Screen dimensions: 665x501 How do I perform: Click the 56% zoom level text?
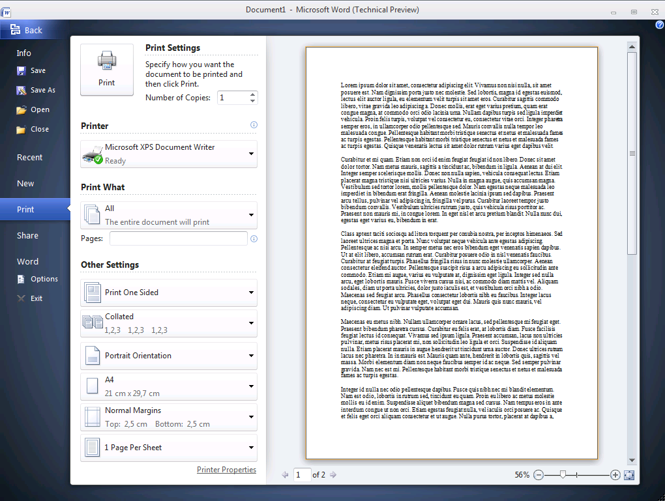522,475
